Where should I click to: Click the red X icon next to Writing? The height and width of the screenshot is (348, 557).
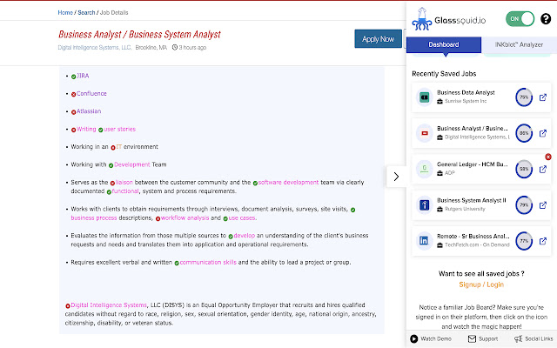73,130
